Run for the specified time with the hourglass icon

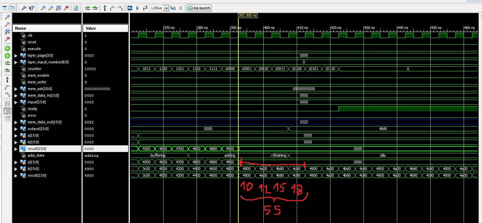145,8
